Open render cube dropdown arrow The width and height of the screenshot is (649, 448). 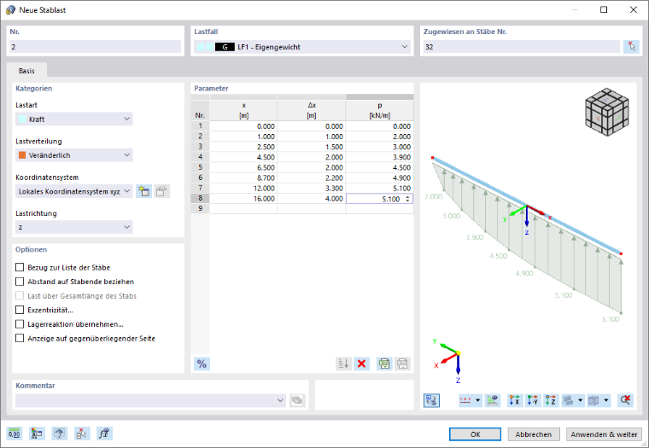click(x=606, y=400)
